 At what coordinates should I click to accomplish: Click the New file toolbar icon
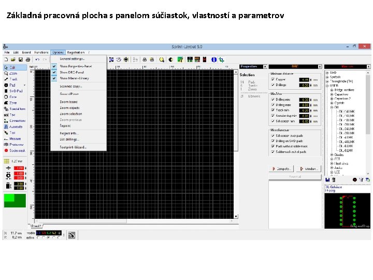pos(6,60)
